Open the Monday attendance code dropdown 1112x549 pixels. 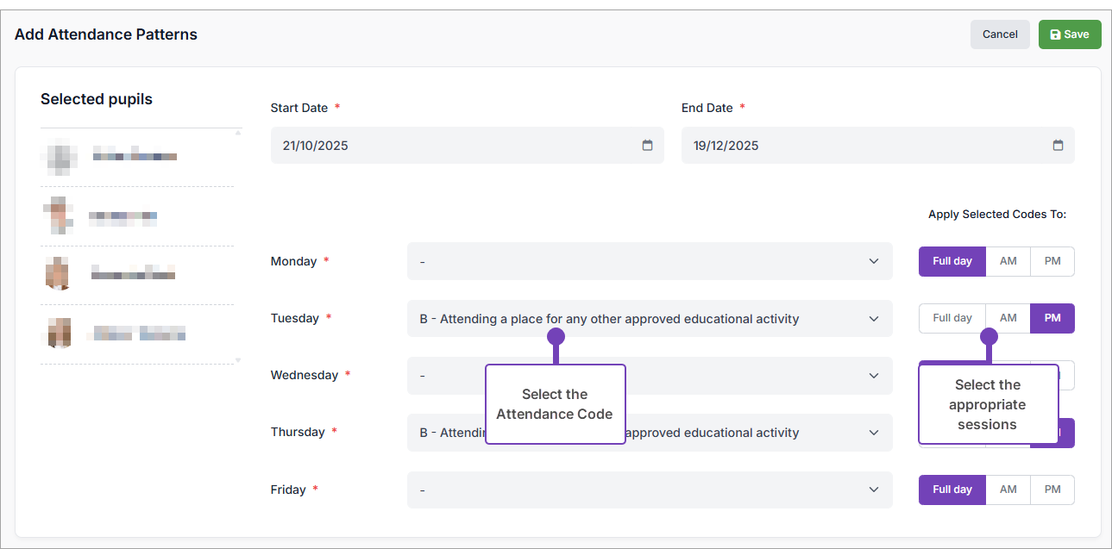pyautogui.click(x=650, y=261)
